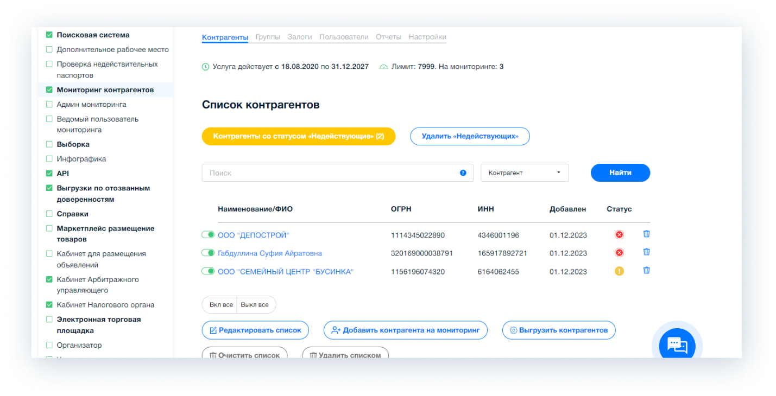Click ИНН column header
Screen dimensions: 776x396
pyautogui.click(x=486, y=209)
